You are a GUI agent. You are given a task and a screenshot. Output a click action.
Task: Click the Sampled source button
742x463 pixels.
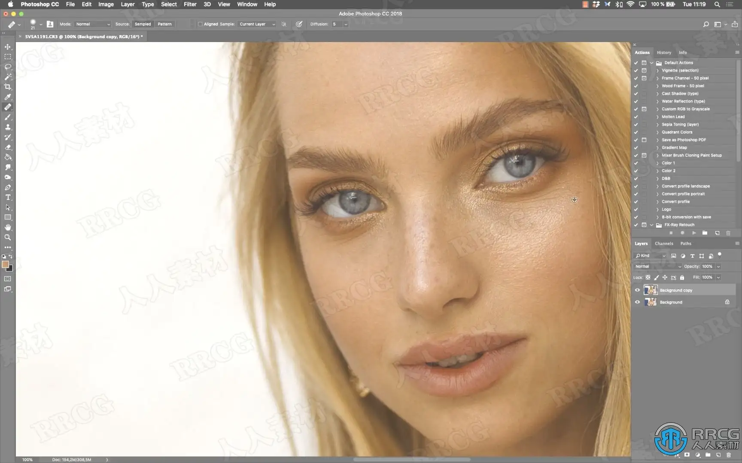point(143,24)
